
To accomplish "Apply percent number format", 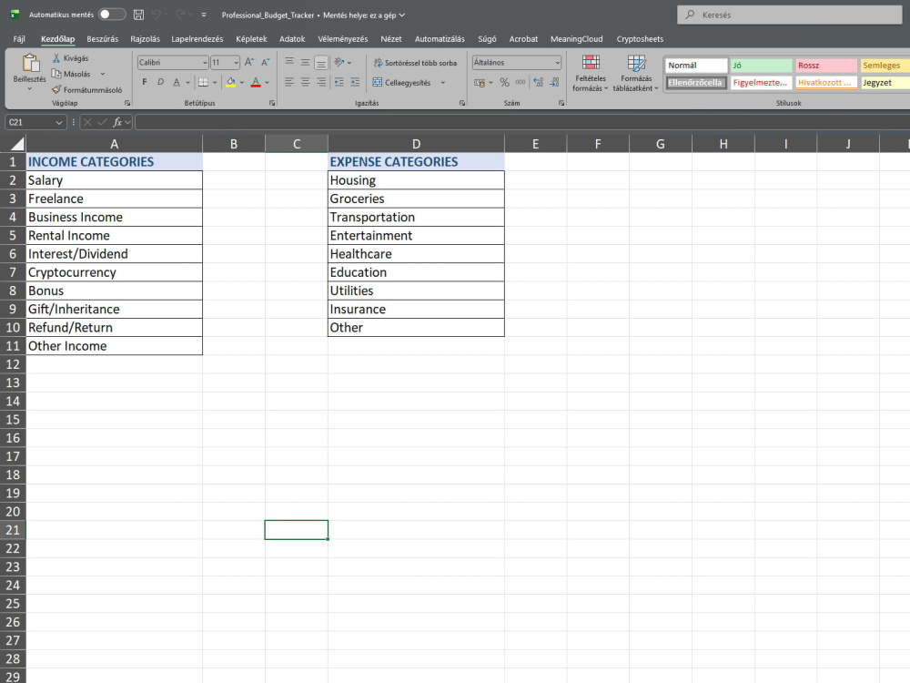I will click(504, 83).
